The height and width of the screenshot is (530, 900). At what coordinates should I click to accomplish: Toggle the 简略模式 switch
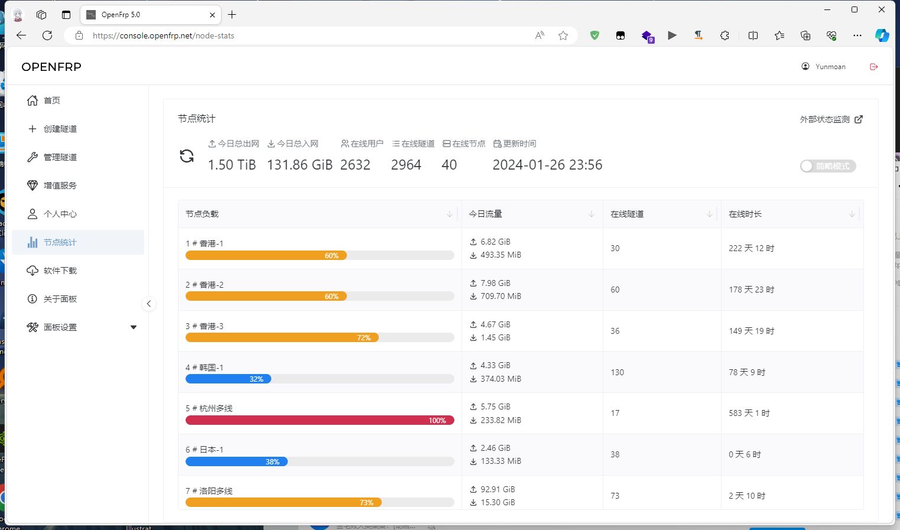(827, 166)
